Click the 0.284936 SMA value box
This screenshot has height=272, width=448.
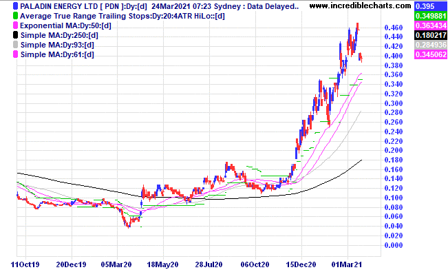[431, 45]
